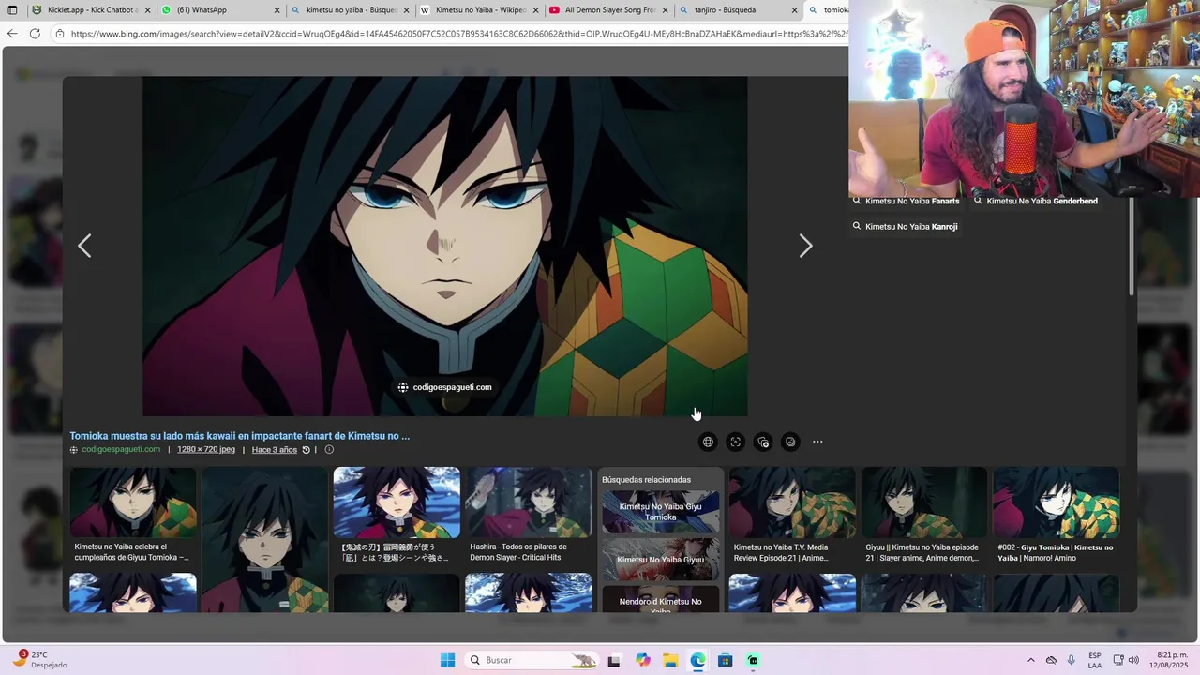This screenshot has height=675, width=1200.
Task: Click the Microsoft Edge taskbar icon
Action: [x=698, y=660]
